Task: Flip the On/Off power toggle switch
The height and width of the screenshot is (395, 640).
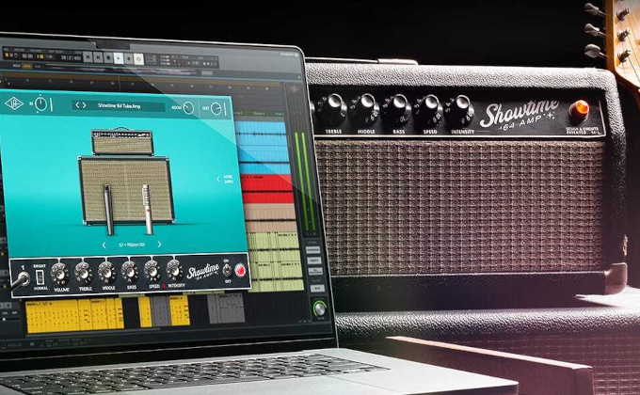Action: pyautogui.click(x=226, y=271)
